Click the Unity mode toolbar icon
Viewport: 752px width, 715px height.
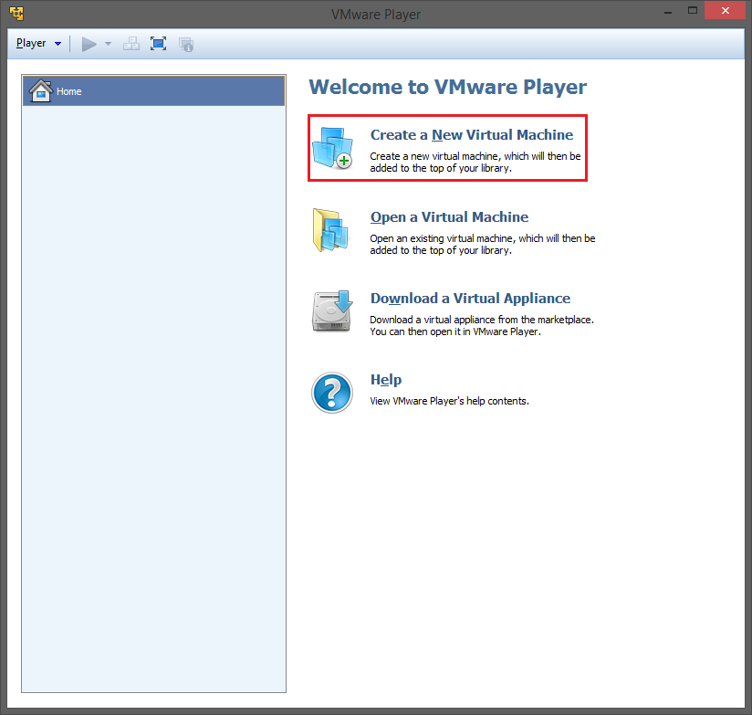[186, 44]
